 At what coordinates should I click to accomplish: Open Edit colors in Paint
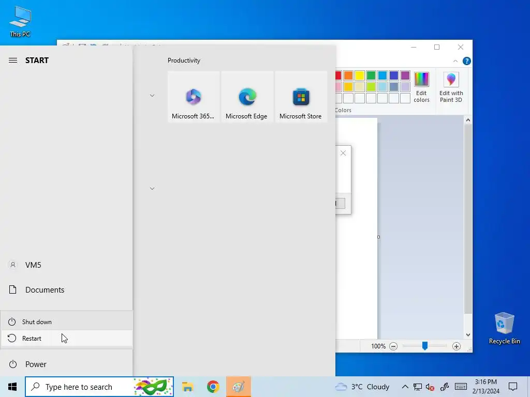[421, 87]
